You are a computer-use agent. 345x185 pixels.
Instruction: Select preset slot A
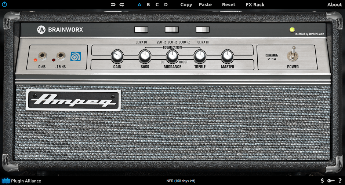click(139, 5)
